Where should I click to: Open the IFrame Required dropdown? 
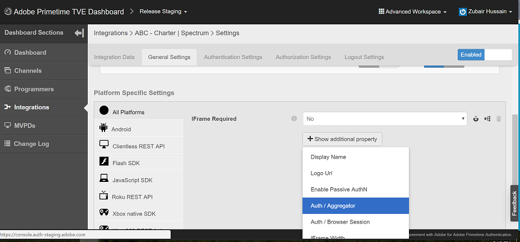pos(385,119)
